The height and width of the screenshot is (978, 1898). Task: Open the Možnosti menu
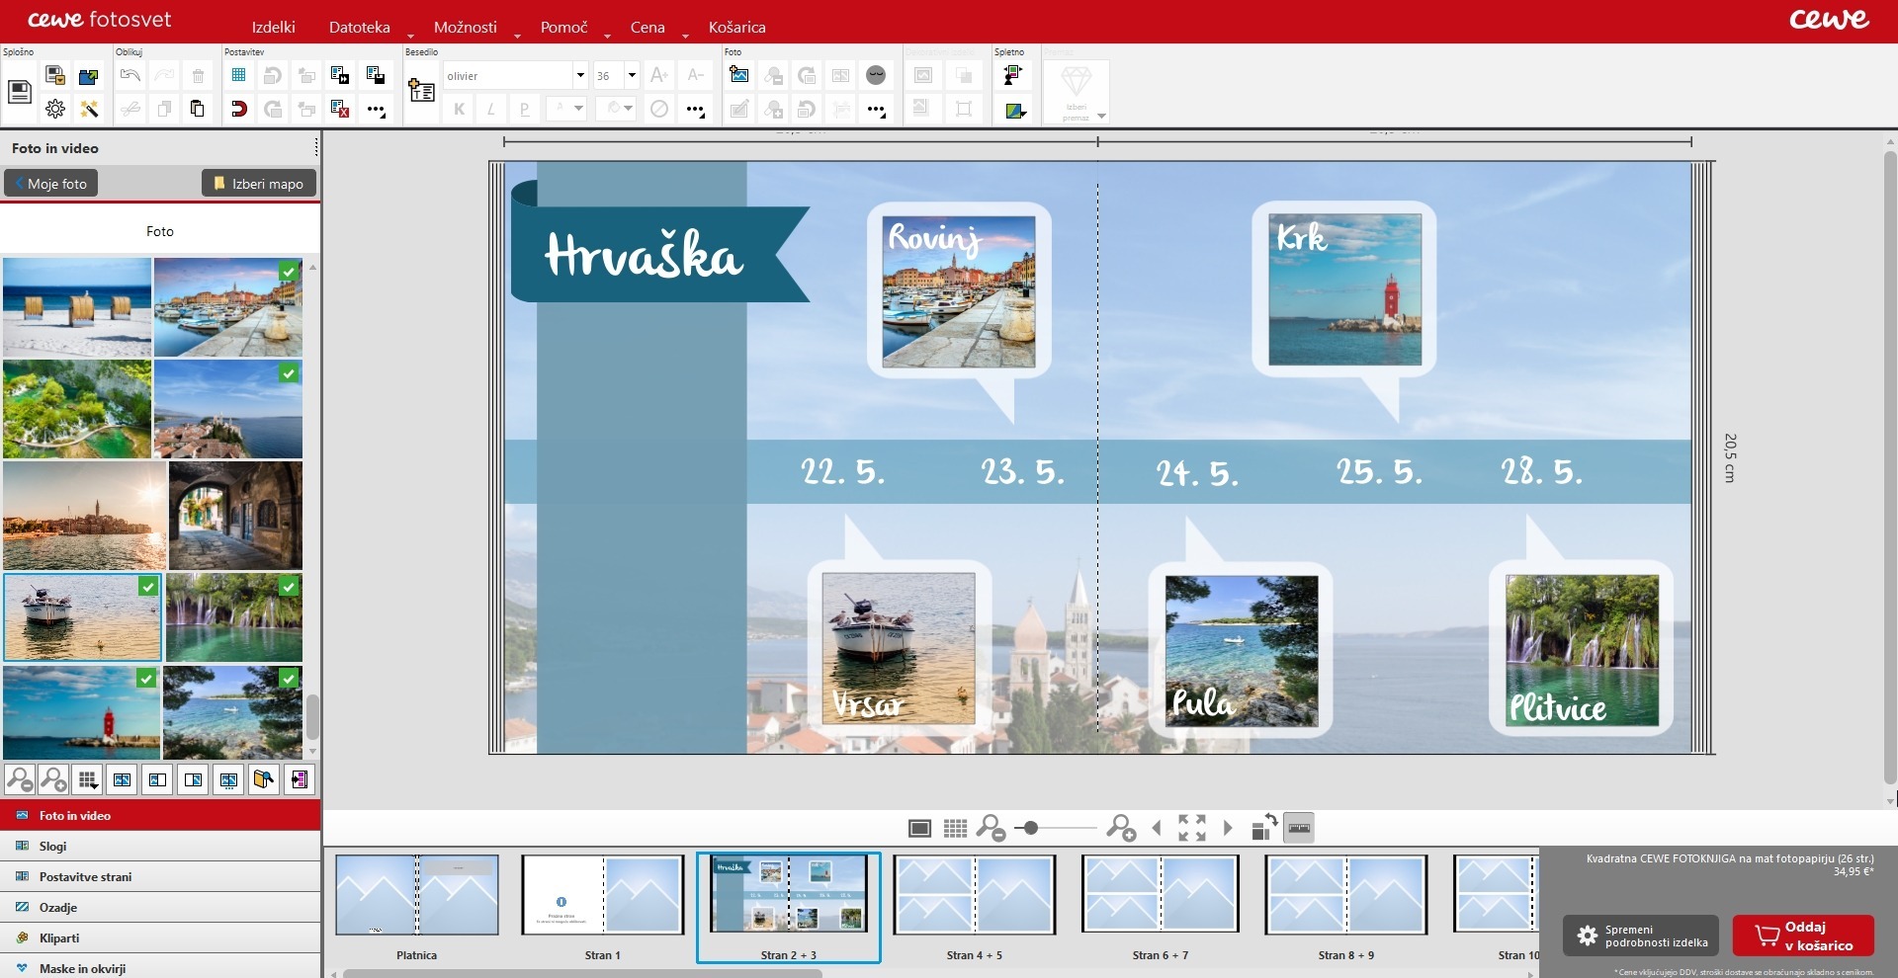click(466, 27)
